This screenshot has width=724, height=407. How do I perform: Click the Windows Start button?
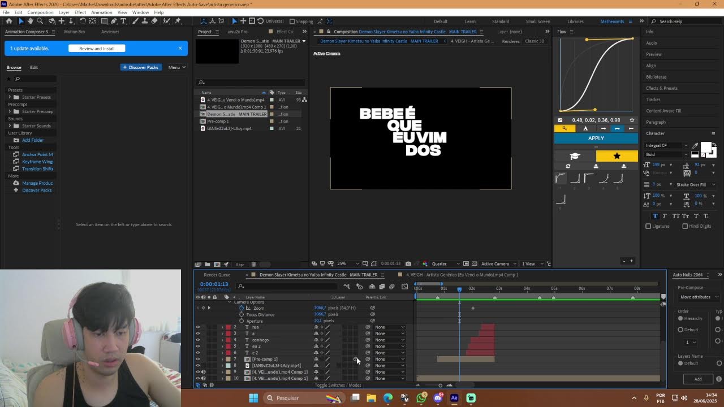click(x=253, y=398)
